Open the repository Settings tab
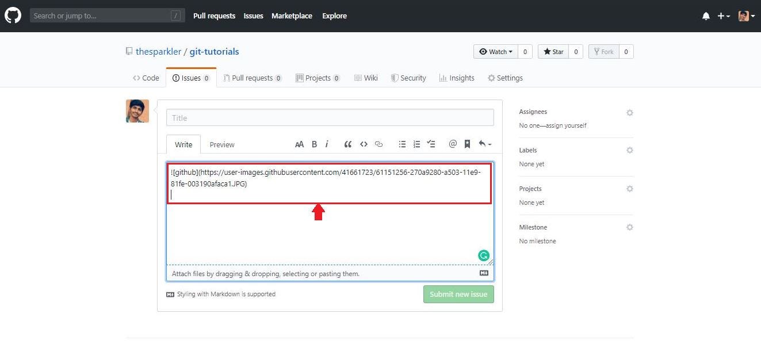761x344 pixels. point(505,78)
